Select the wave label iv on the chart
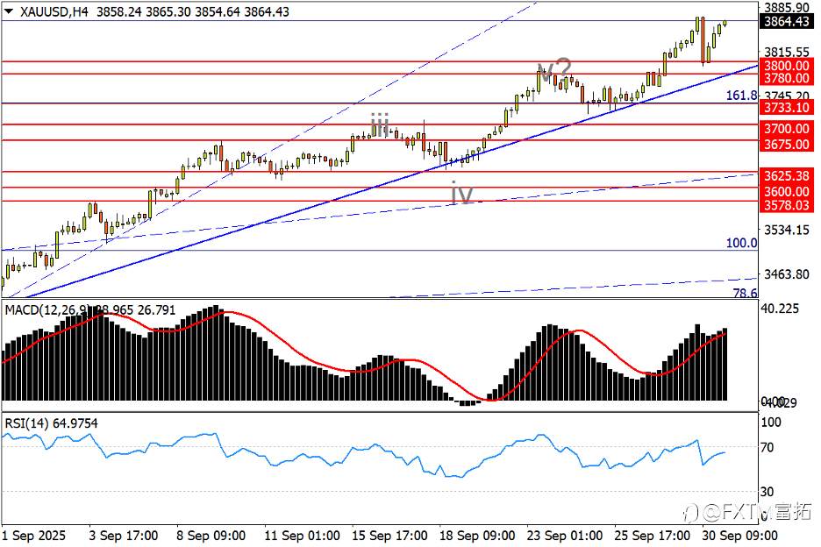Viewport: 821px width, 547px height. coord(461,194)
